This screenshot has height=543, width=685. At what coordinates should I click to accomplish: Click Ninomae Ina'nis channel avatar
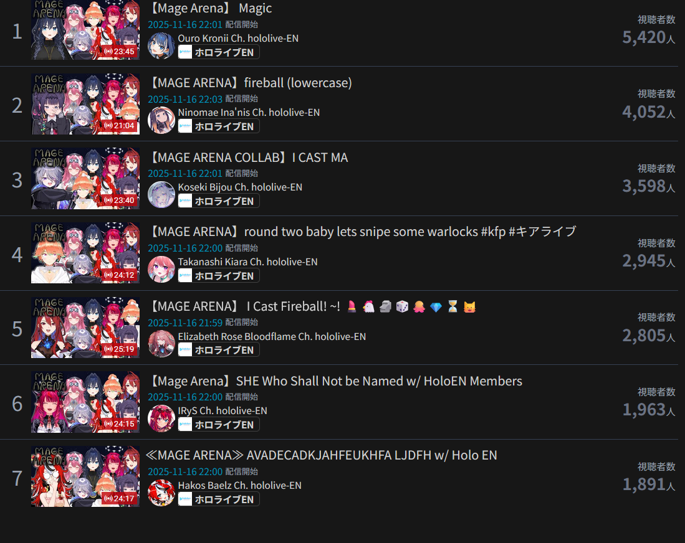161,120
